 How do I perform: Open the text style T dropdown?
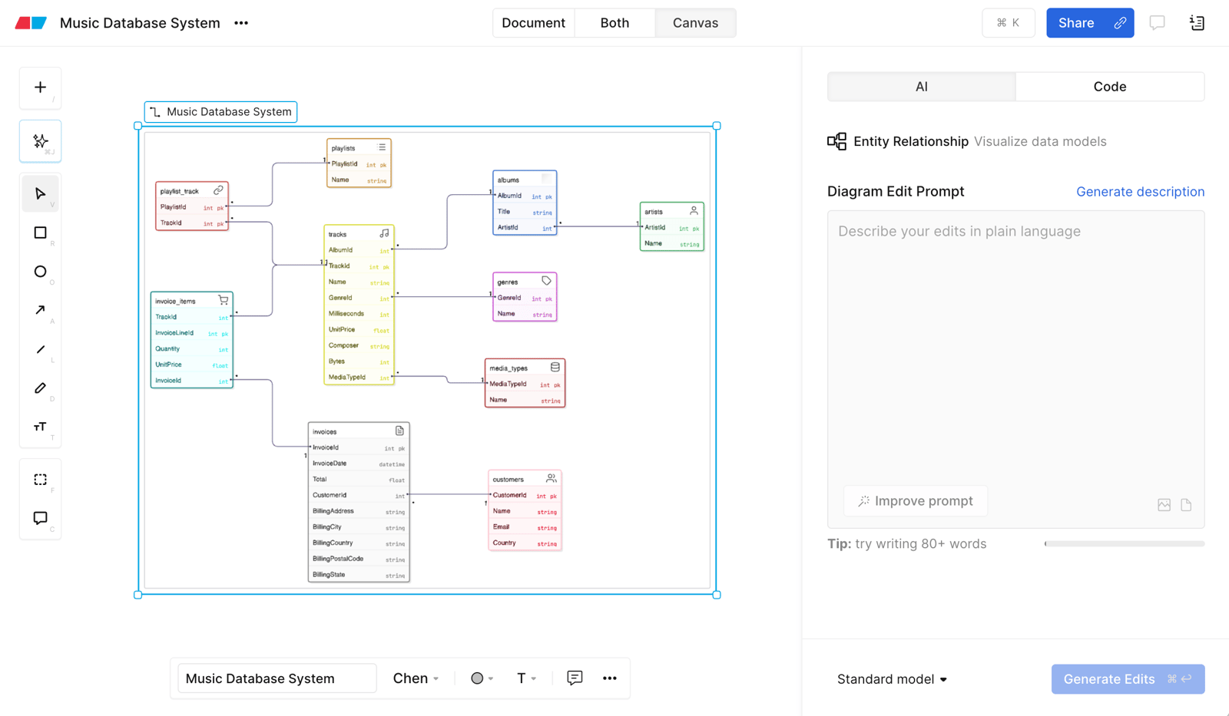tap(526, 678)
